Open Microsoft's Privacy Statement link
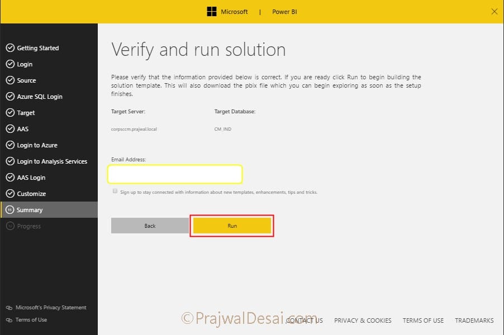 (51, 308)
